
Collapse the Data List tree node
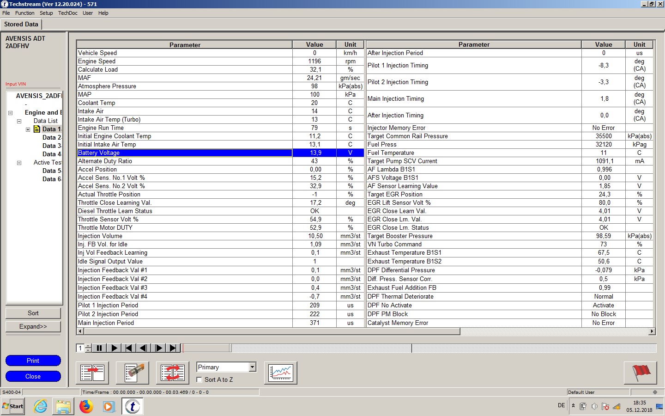pos(19,121)
